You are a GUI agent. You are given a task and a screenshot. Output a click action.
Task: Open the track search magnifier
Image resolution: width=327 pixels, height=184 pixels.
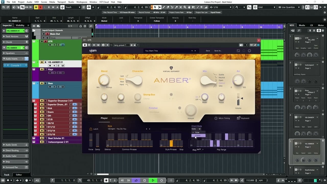click(91, 26)
